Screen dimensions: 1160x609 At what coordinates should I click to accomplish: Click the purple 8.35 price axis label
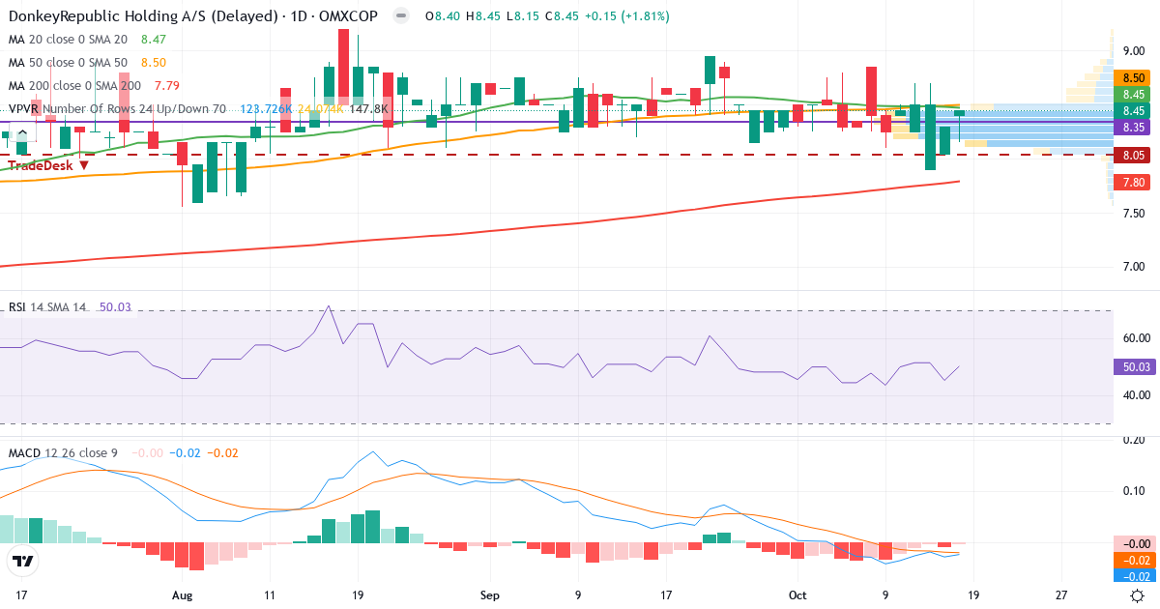(x=1134, y=127)
